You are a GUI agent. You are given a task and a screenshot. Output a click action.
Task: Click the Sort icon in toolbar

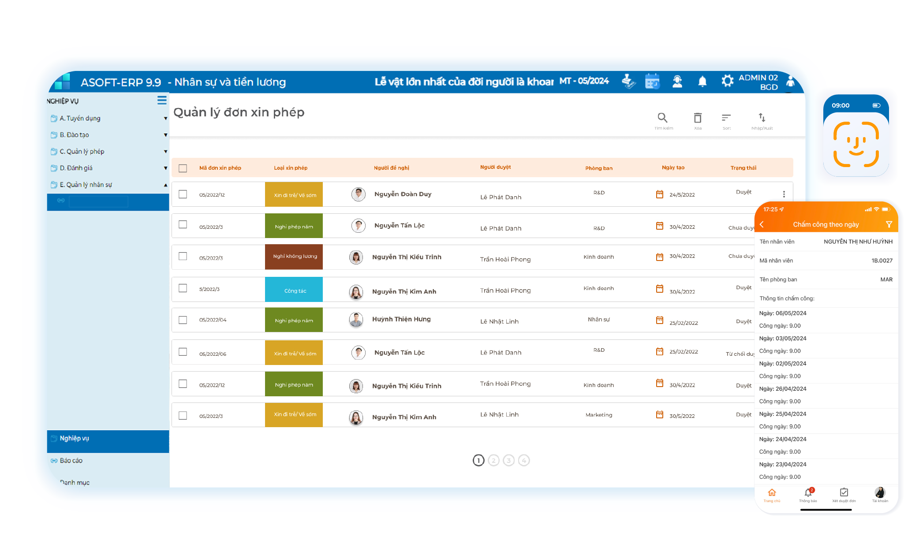tap(726, 118)
